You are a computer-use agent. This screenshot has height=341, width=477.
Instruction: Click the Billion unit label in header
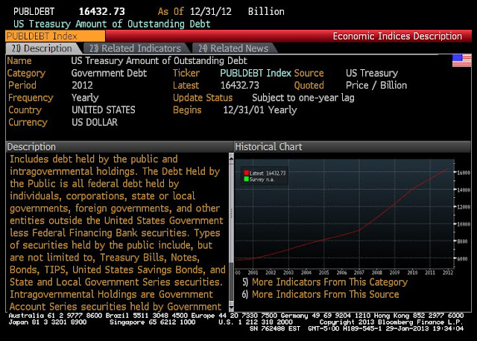tap(266, 12)
